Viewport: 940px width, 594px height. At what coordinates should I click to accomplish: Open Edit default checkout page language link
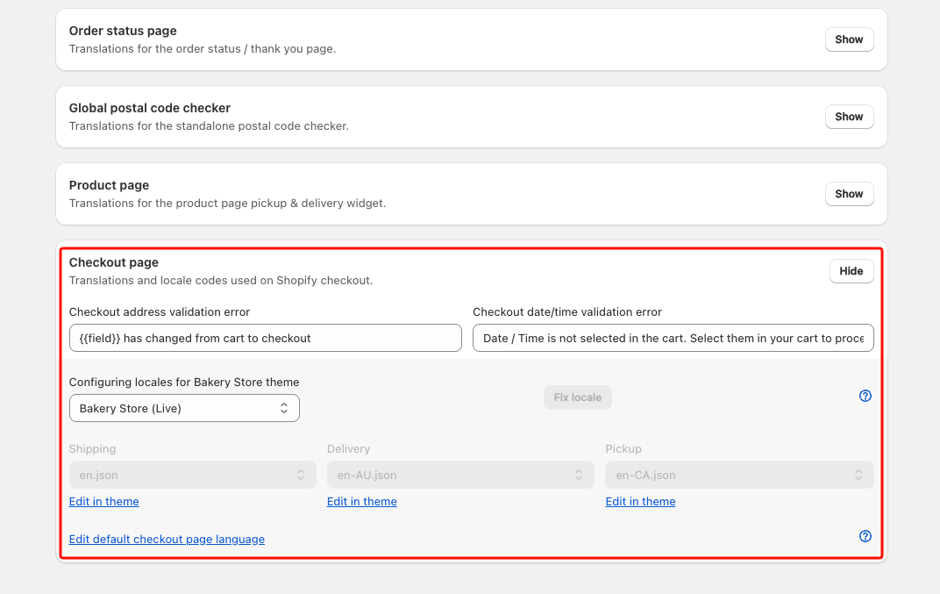click(x=167, y=540)
